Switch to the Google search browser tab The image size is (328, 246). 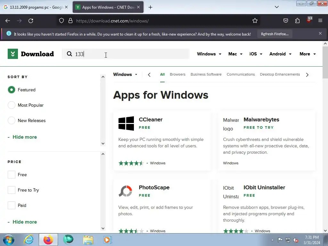[36, 7]
